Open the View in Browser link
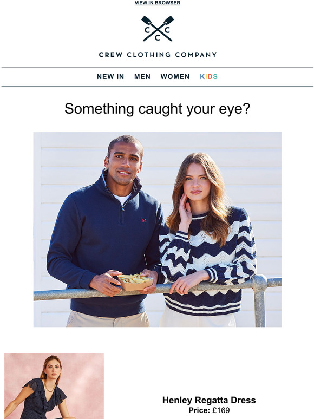This screenshot has height=419, width=314. click(x=157, y=3)
